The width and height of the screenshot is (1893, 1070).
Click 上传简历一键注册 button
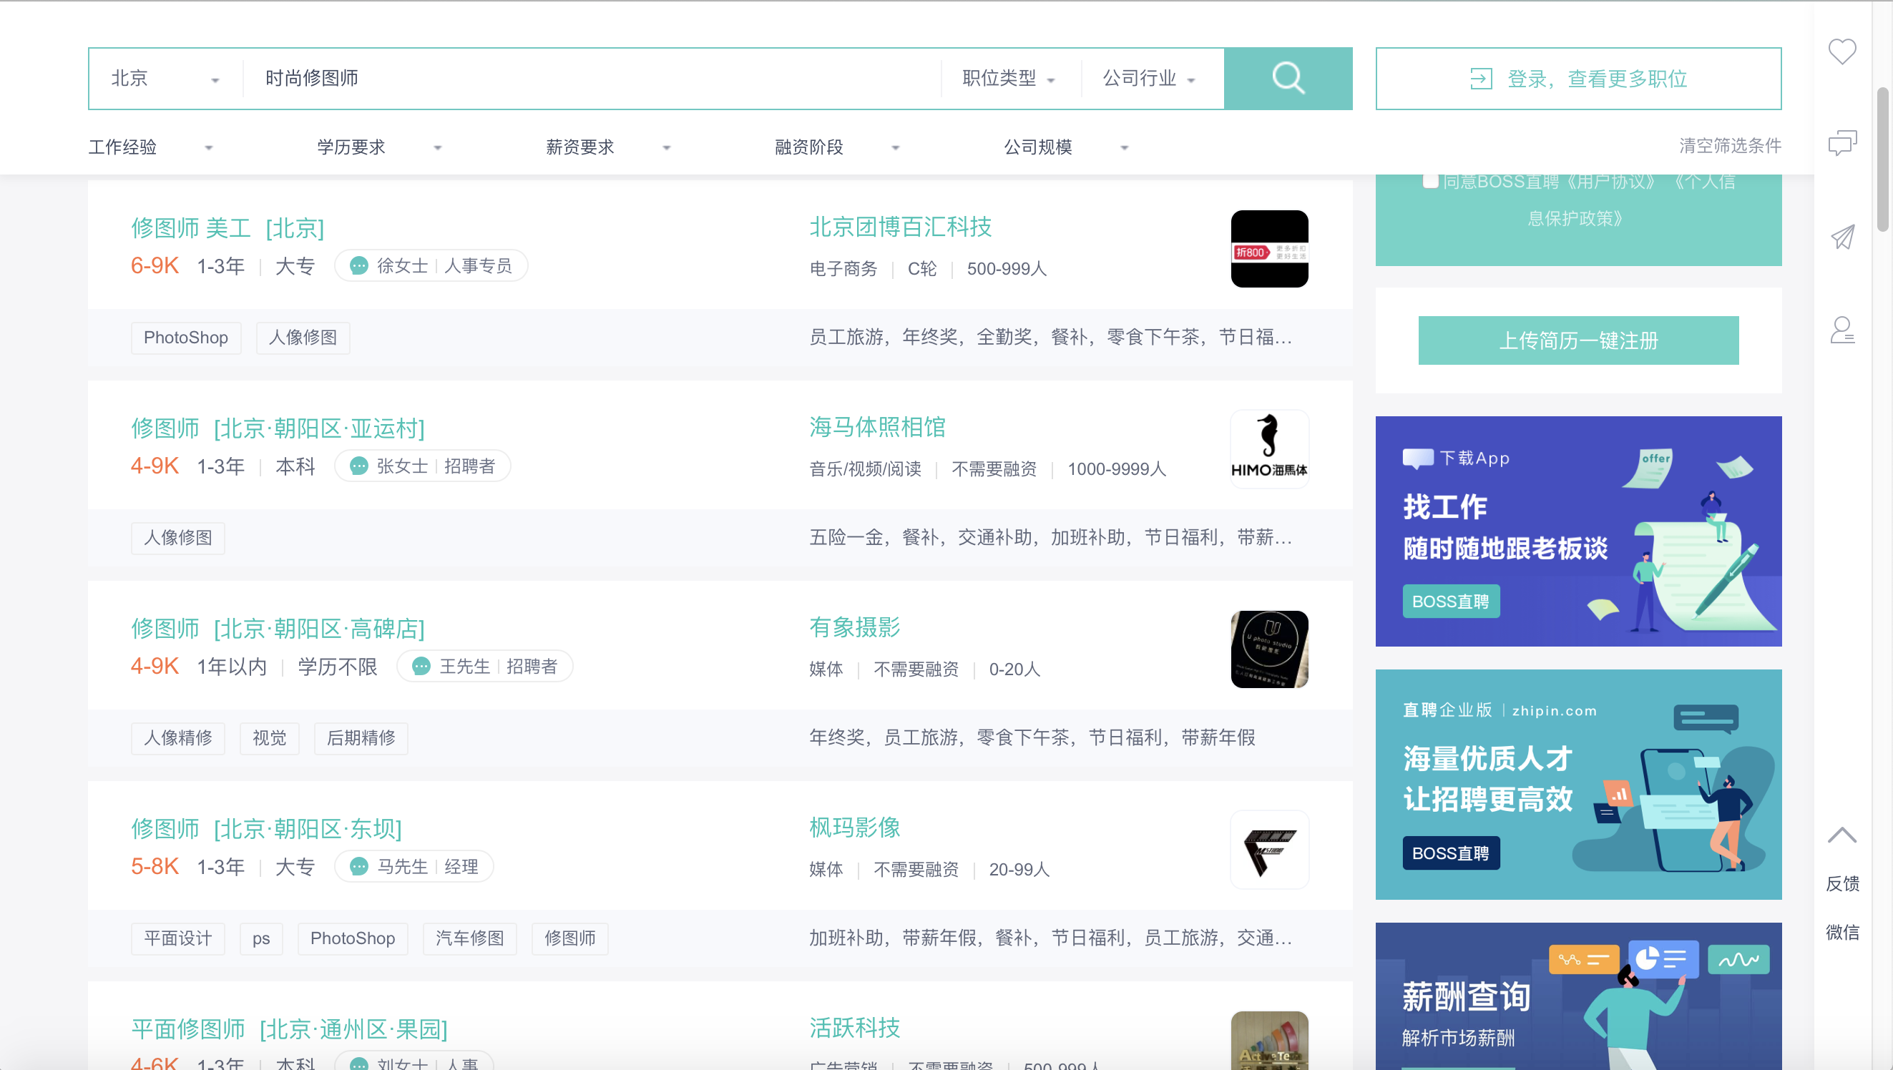click(1578, 340)
